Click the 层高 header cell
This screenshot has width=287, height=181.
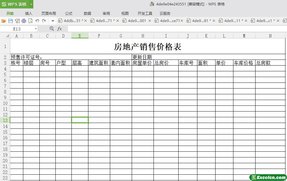pos(80,63)
